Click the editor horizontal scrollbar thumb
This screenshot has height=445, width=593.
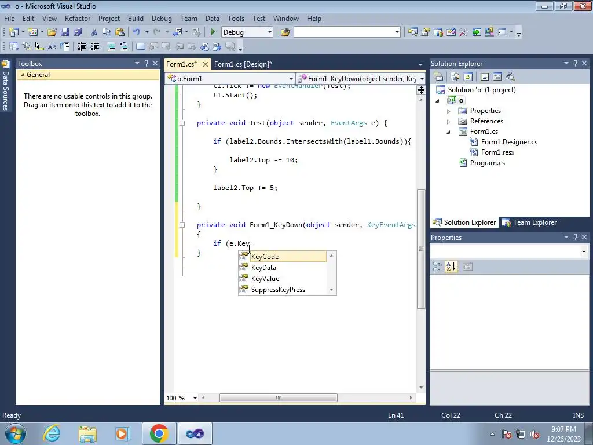pyautogui.click(x=279, y=397)
